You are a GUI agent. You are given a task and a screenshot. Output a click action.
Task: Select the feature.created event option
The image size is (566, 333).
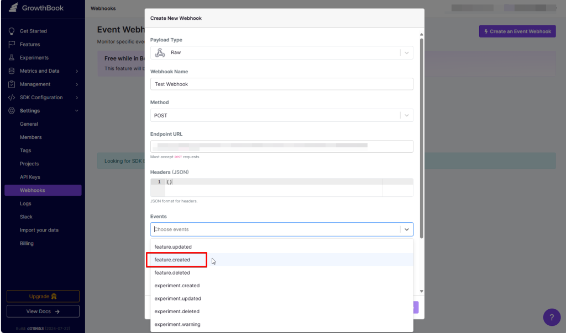(x=172, y=260)
